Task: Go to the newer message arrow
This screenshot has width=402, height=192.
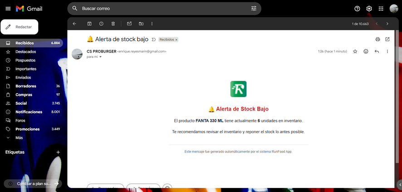Action: (x=377, y=24)
